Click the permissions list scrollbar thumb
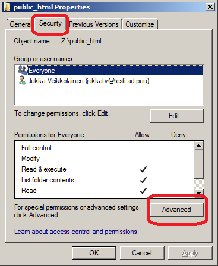The height and width of the screenshot is (266, 218). pos(198,164)
